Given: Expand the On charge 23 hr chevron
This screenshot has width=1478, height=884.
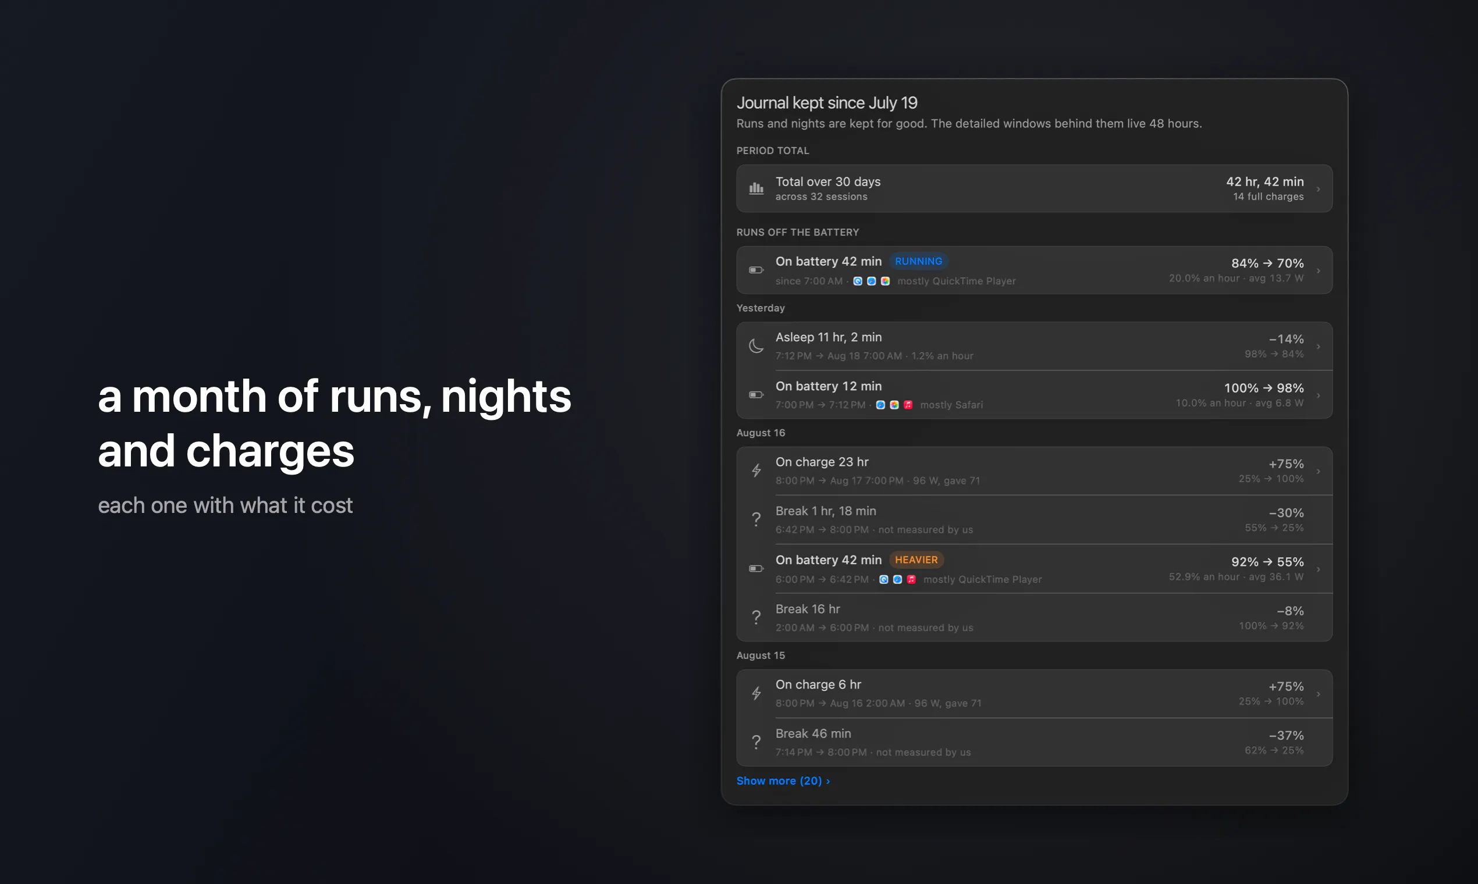Looking at the screenshot, I should (1319, 471).
